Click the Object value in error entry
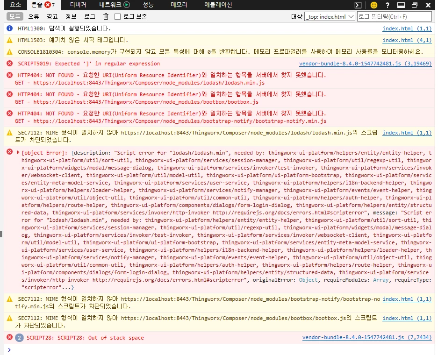Image resolution: width=445 pixels, height=355 pixels. point(308,280)
